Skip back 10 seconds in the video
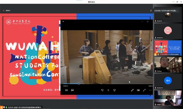This screenshot has height=109, width=183. pos(102,90)
